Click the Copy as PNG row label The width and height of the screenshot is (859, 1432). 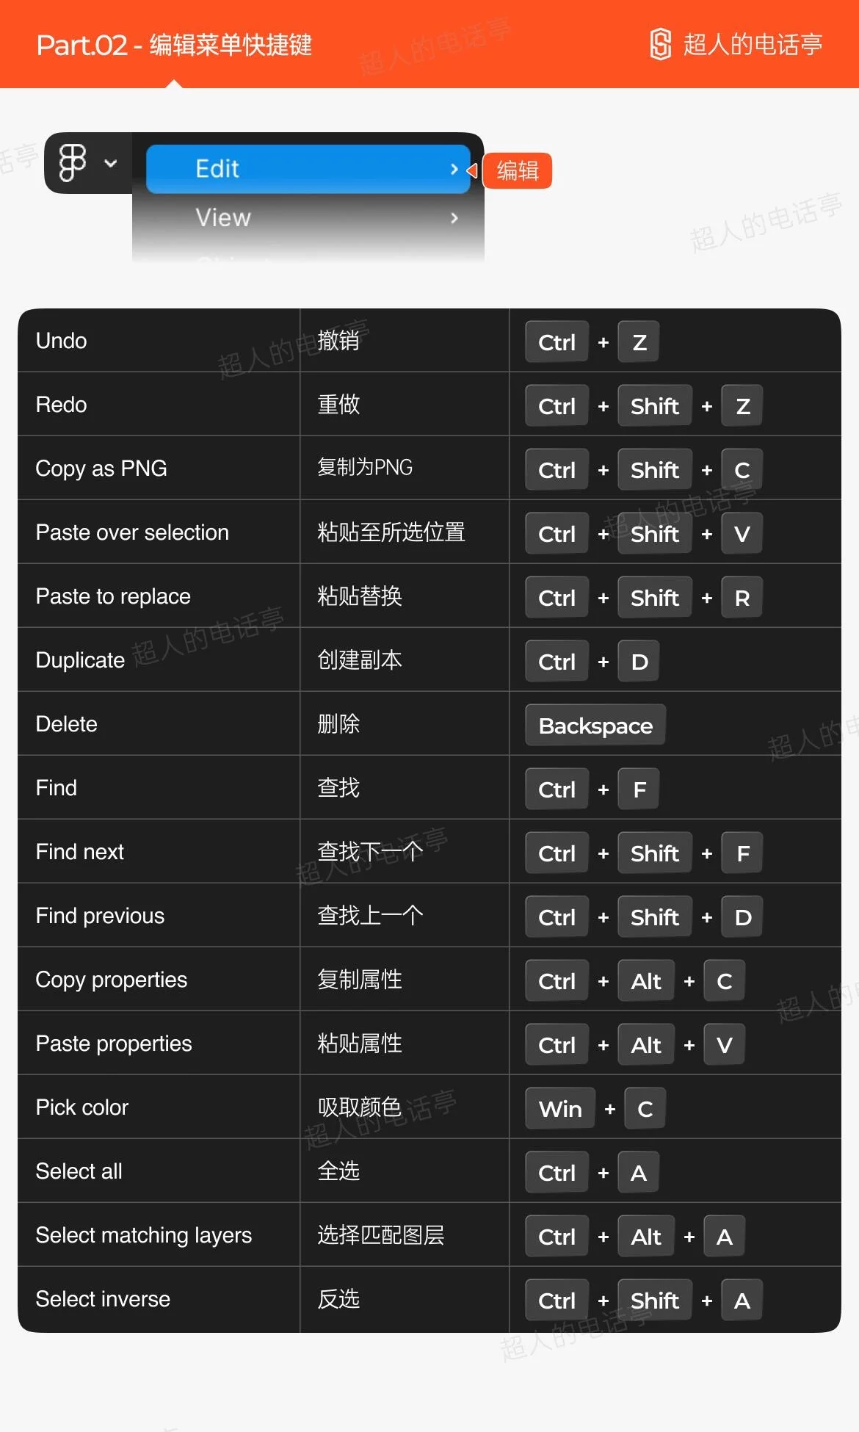coord(101,469)
